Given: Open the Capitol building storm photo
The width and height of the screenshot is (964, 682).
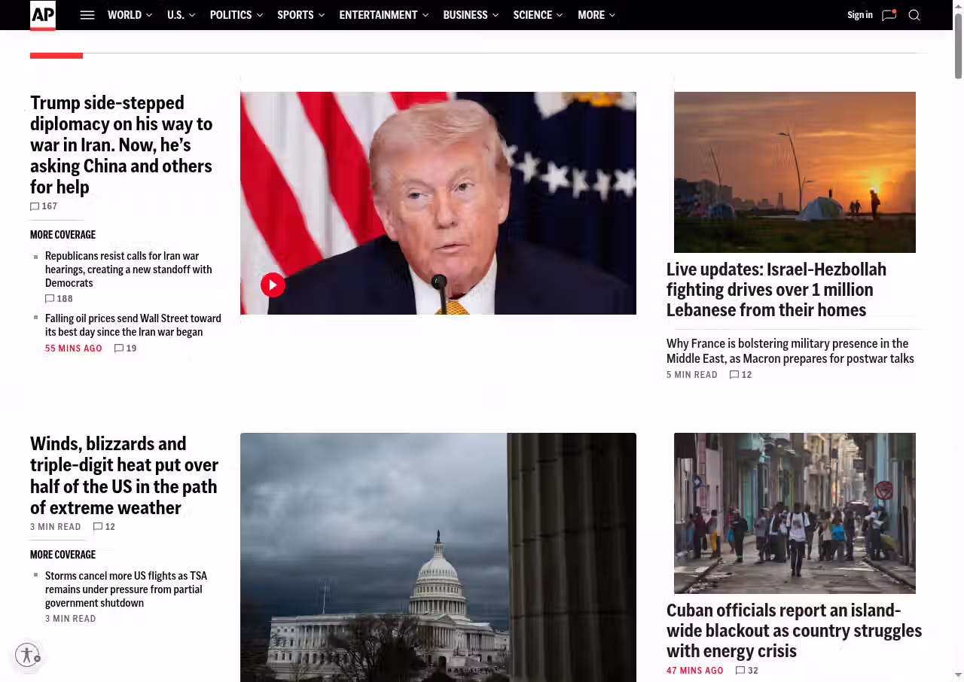Looking at the screenshot, I should point(438,557).
